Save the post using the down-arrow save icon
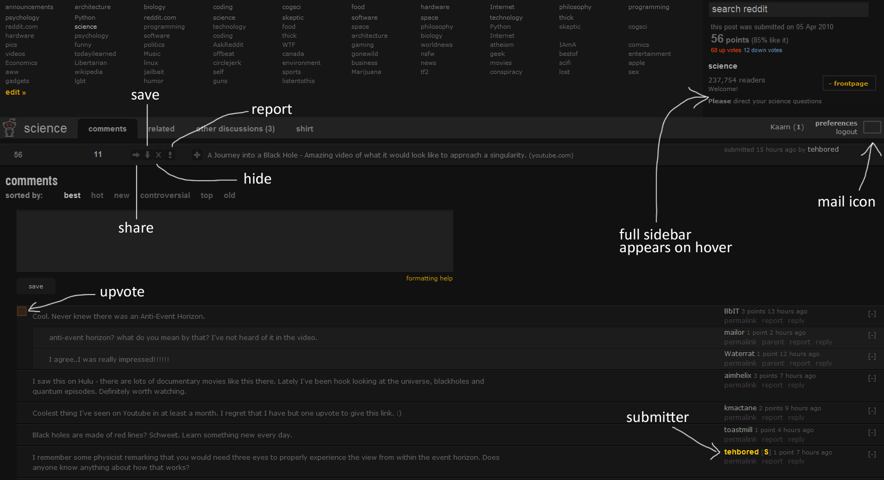The width and height of the screenshot is (884, 480). (147, 154)
